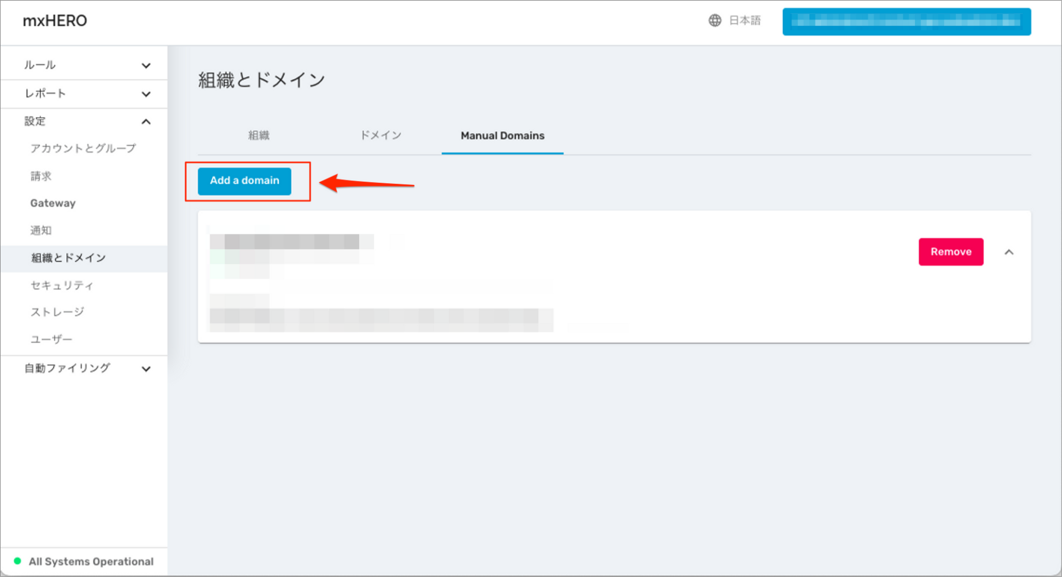
Task: Select the Manual Domains tab
Action: (502, 135)
